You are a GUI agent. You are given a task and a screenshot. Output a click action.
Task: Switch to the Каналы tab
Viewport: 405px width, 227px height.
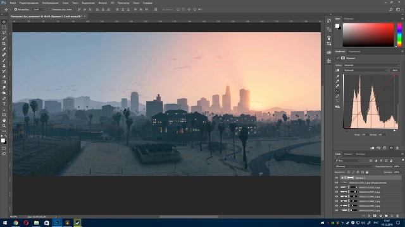click(348, 154)
